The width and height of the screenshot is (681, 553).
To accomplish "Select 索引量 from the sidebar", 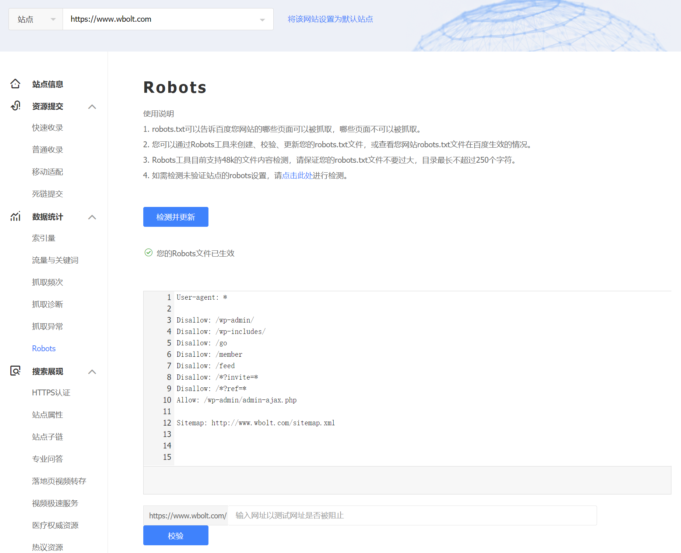I will tap(43, 238).
